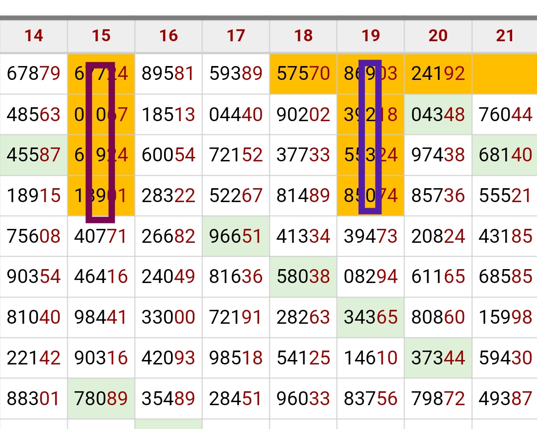Click the number 40771

[x=101, y=236]
